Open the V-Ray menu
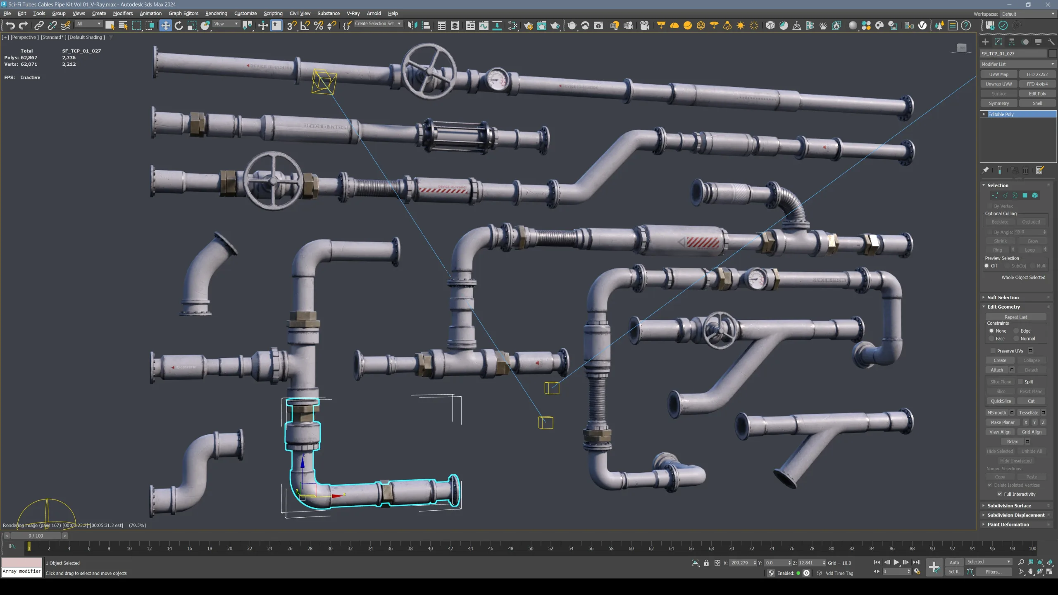The width and height of the screenshot is (1058, 595). pos(353,13)
